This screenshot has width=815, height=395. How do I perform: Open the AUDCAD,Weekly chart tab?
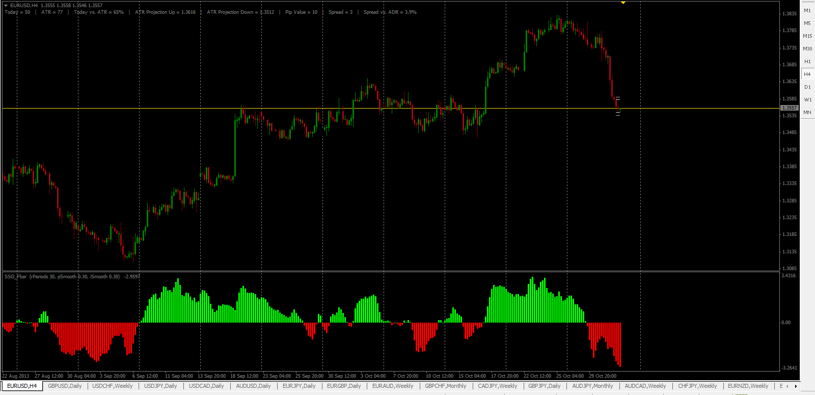[645, 386]
